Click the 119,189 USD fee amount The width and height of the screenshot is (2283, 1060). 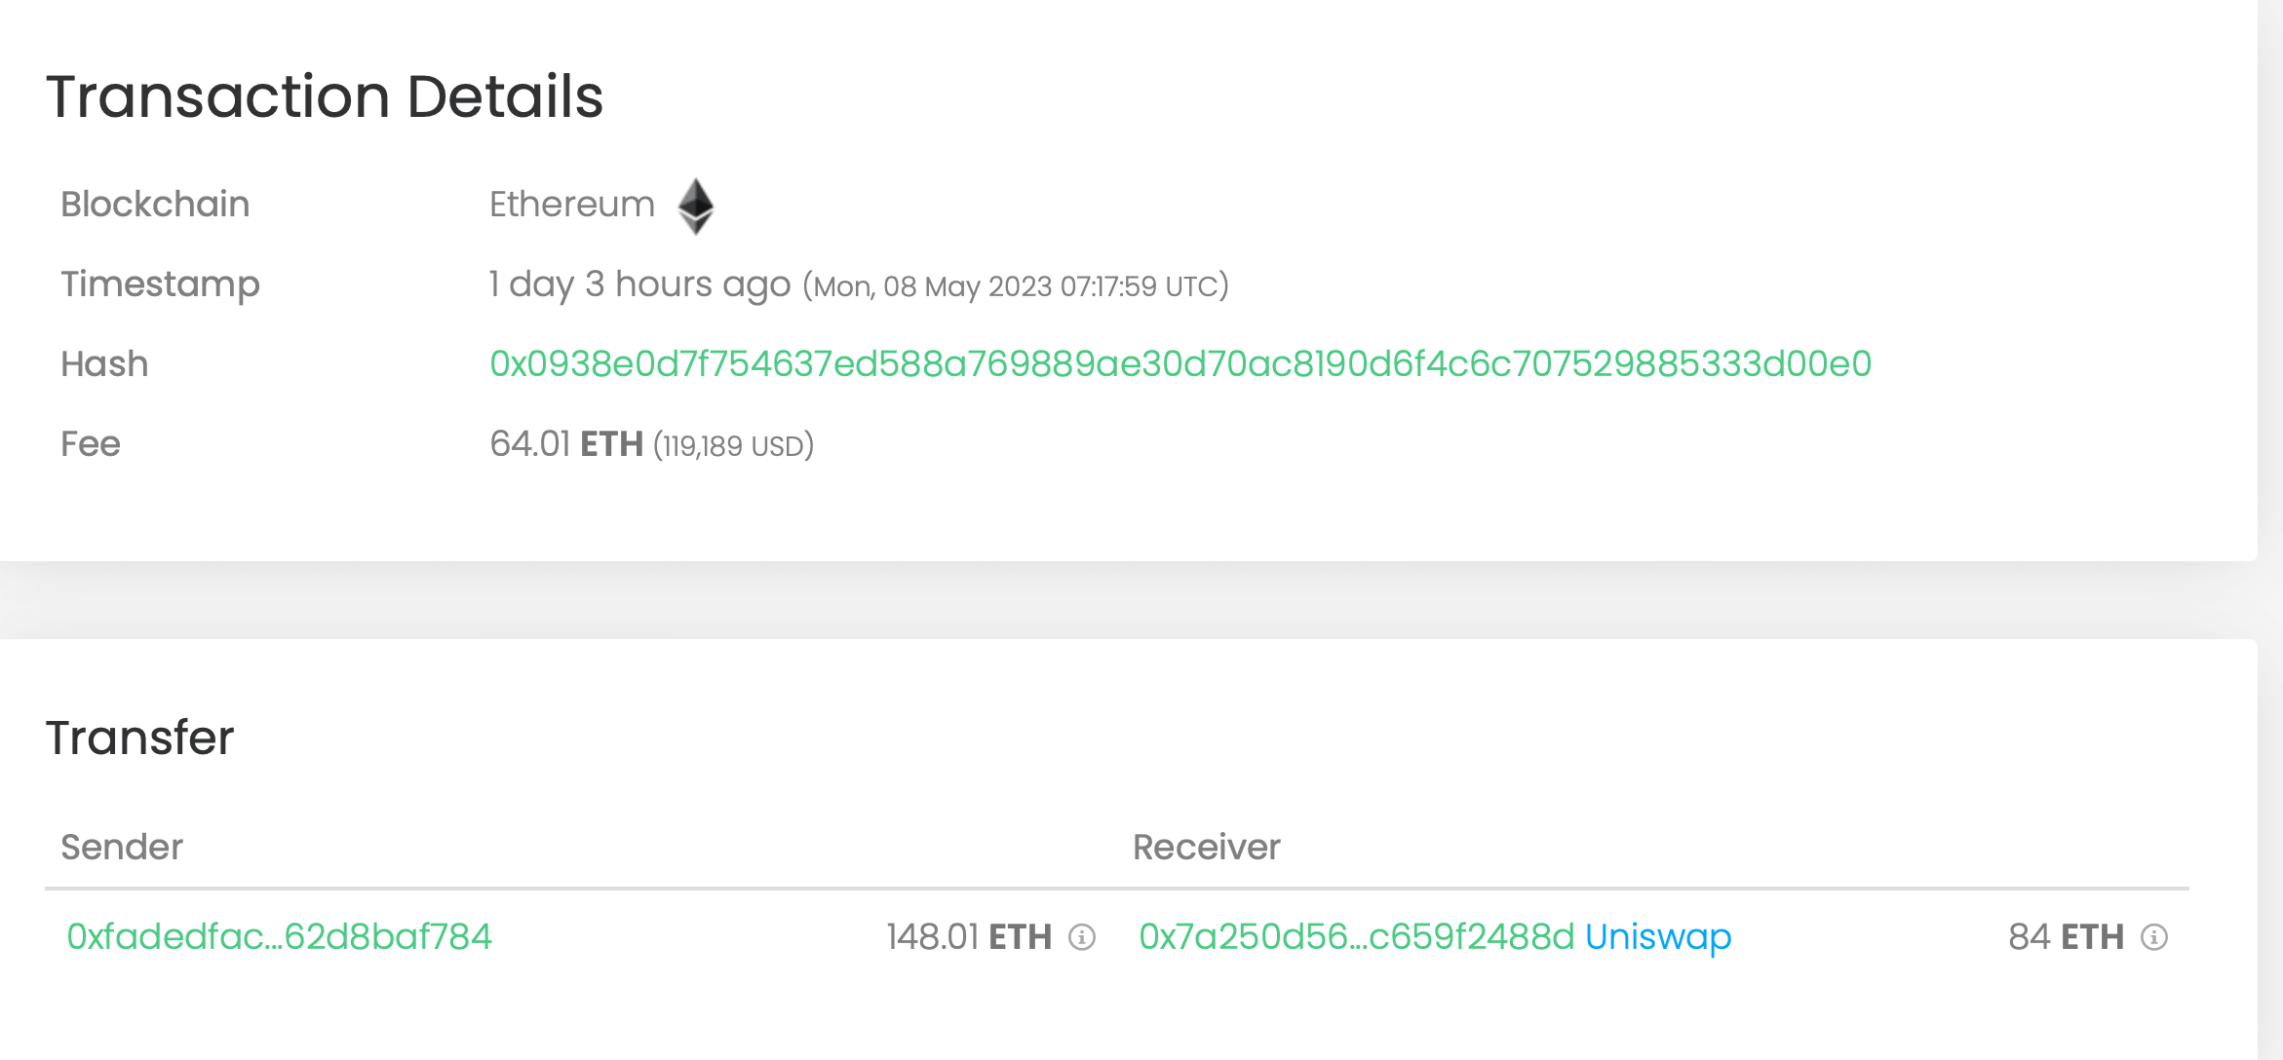(733, 446)
